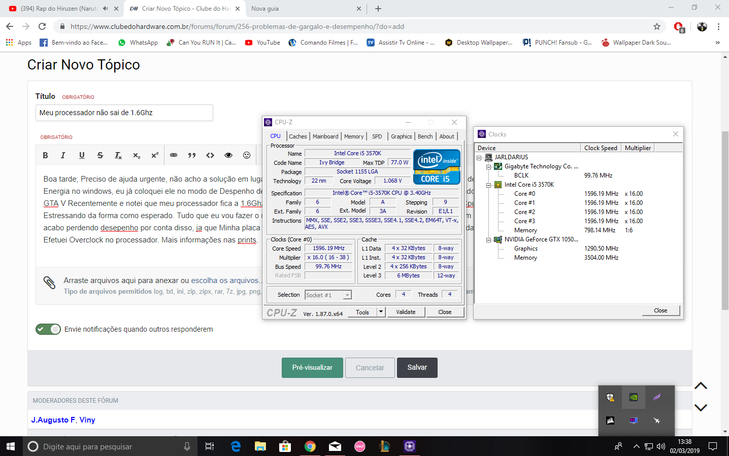This screenshot has width=729, height=456.
Task: Bookmark this page with the star icon
Action: pyautogui.click(x=657, y=26)
